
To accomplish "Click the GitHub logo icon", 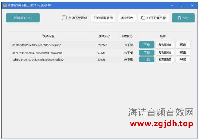I will pyautogui.click(x=179, y=18).
